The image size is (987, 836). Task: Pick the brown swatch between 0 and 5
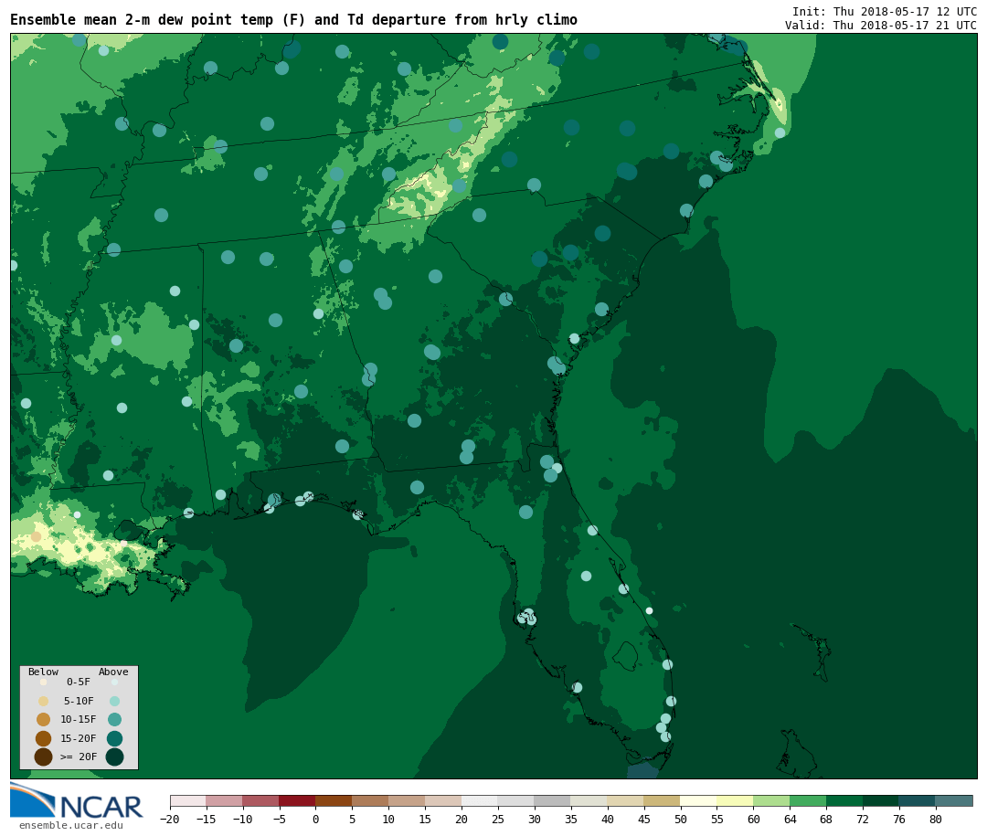click(x=334, y=800)
